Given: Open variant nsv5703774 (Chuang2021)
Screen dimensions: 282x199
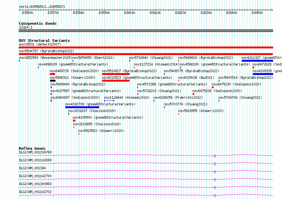Looking at the screenshot, I should pos(186,104).
